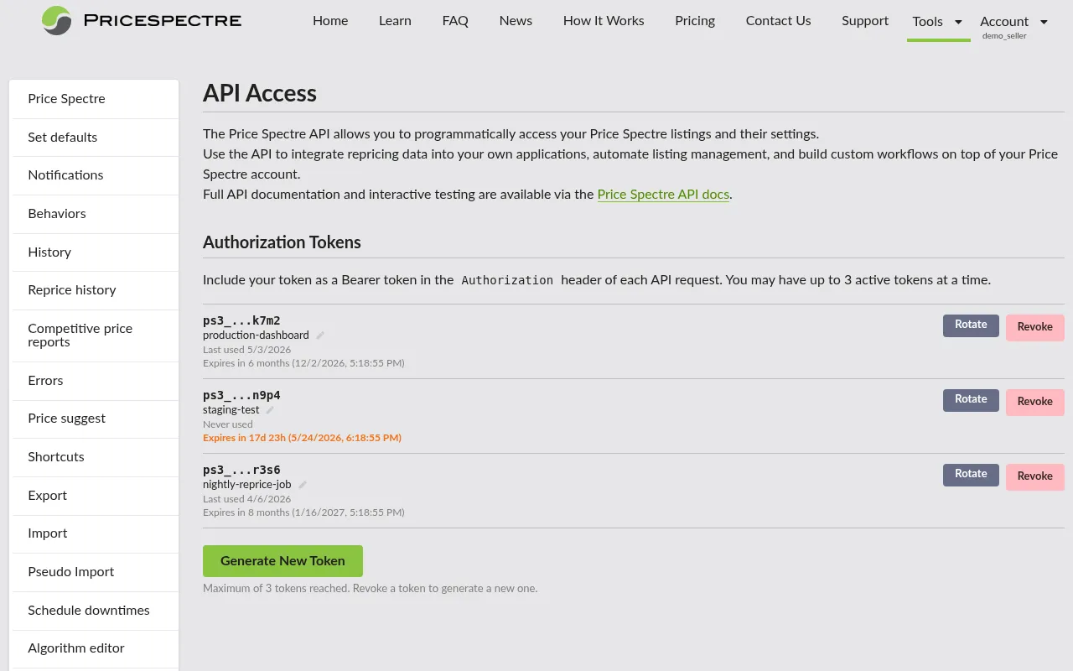The width and height of the screenshot is (1073, 671).
Task: Click the Authorization Tokens heading
Action: tap(282, 242)
